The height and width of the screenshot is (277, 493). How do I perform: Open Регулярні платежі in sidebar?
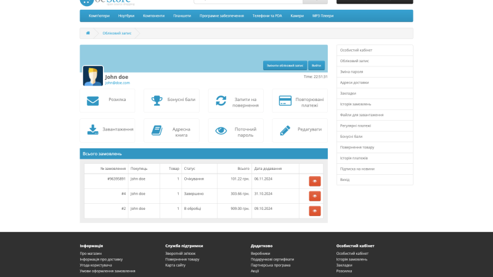click(x=375, y=126)
